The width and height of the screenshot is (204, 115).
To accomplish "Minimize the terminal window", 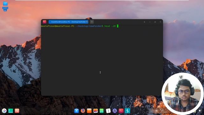I will coord(150,22).
